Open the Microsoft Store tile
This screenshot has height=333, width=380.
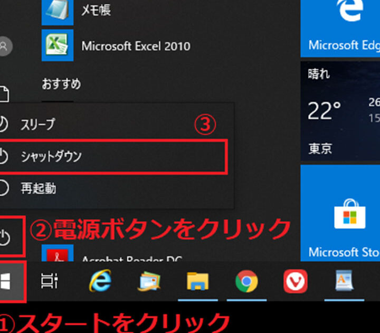340,213
